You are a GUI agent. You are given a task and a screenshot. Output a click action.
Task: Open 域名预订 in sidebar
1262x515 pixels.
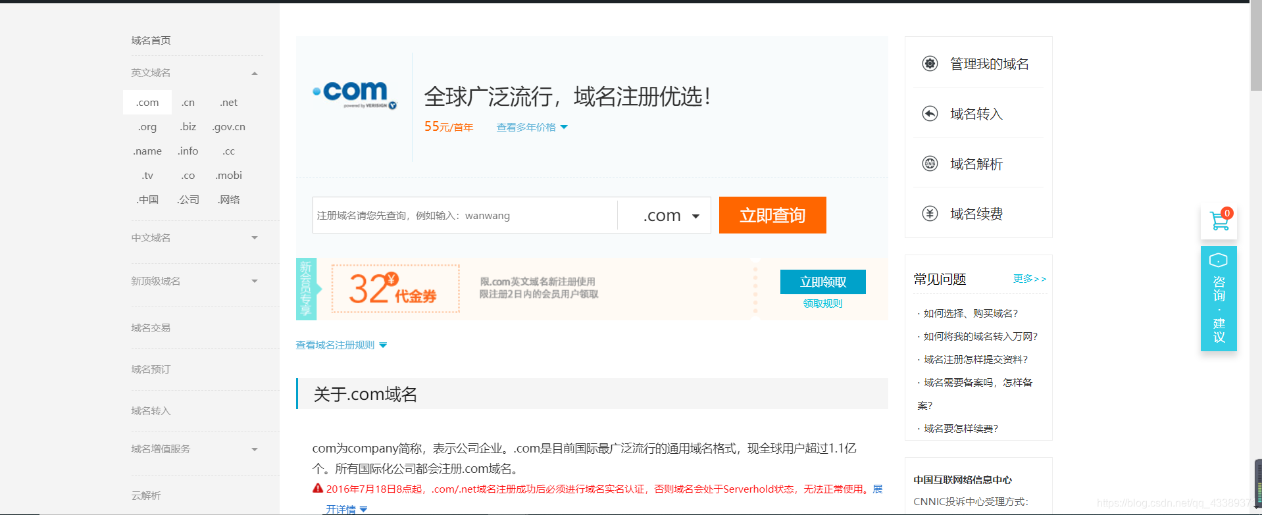click(151, 370)
